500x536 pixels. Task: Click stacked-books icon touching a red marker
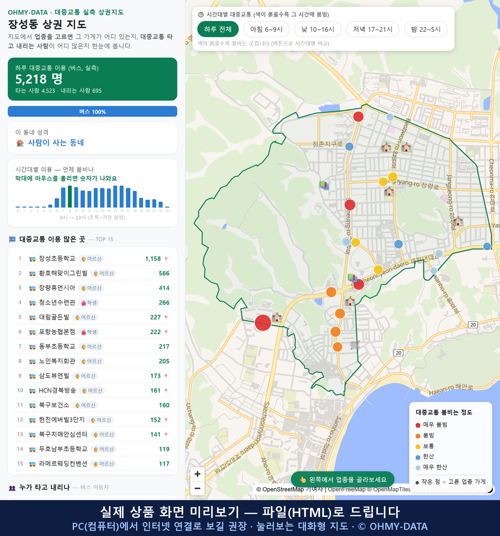(352, 278)
